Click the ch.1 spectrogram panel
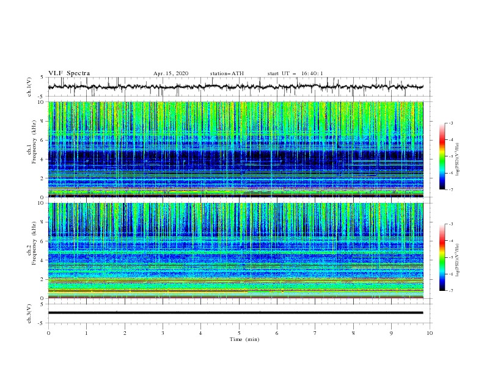Viewport: 484px width, 374px height. [235, 149]
